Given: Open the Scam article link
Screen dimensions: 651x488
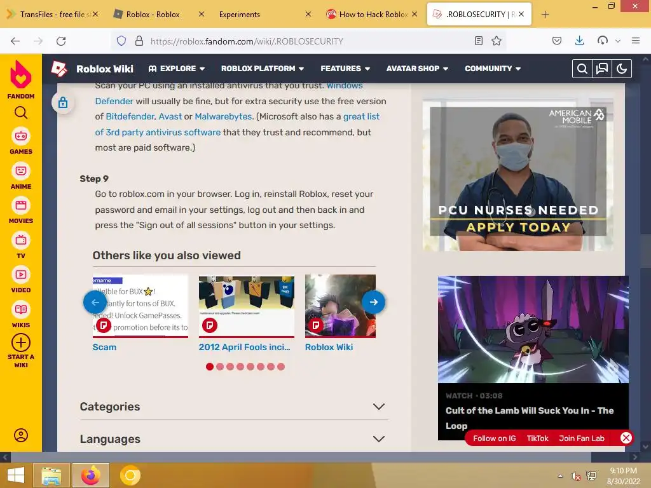Looking at the screenshot, I should 104,347.
